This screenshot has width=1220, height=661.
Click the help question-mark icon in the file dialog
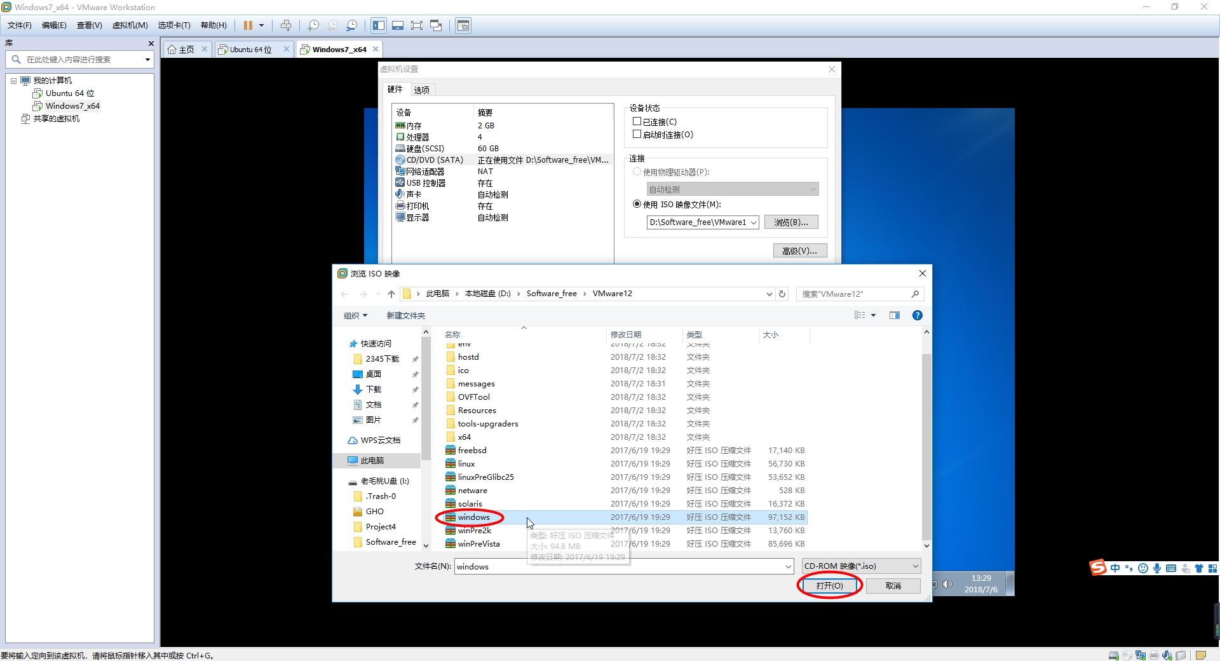(x=917, y=315)
